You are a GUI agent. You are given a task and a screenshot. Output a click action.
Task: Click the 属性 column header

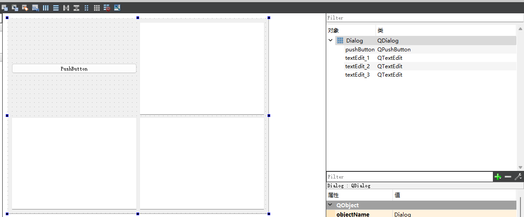(x=359, y=195)
